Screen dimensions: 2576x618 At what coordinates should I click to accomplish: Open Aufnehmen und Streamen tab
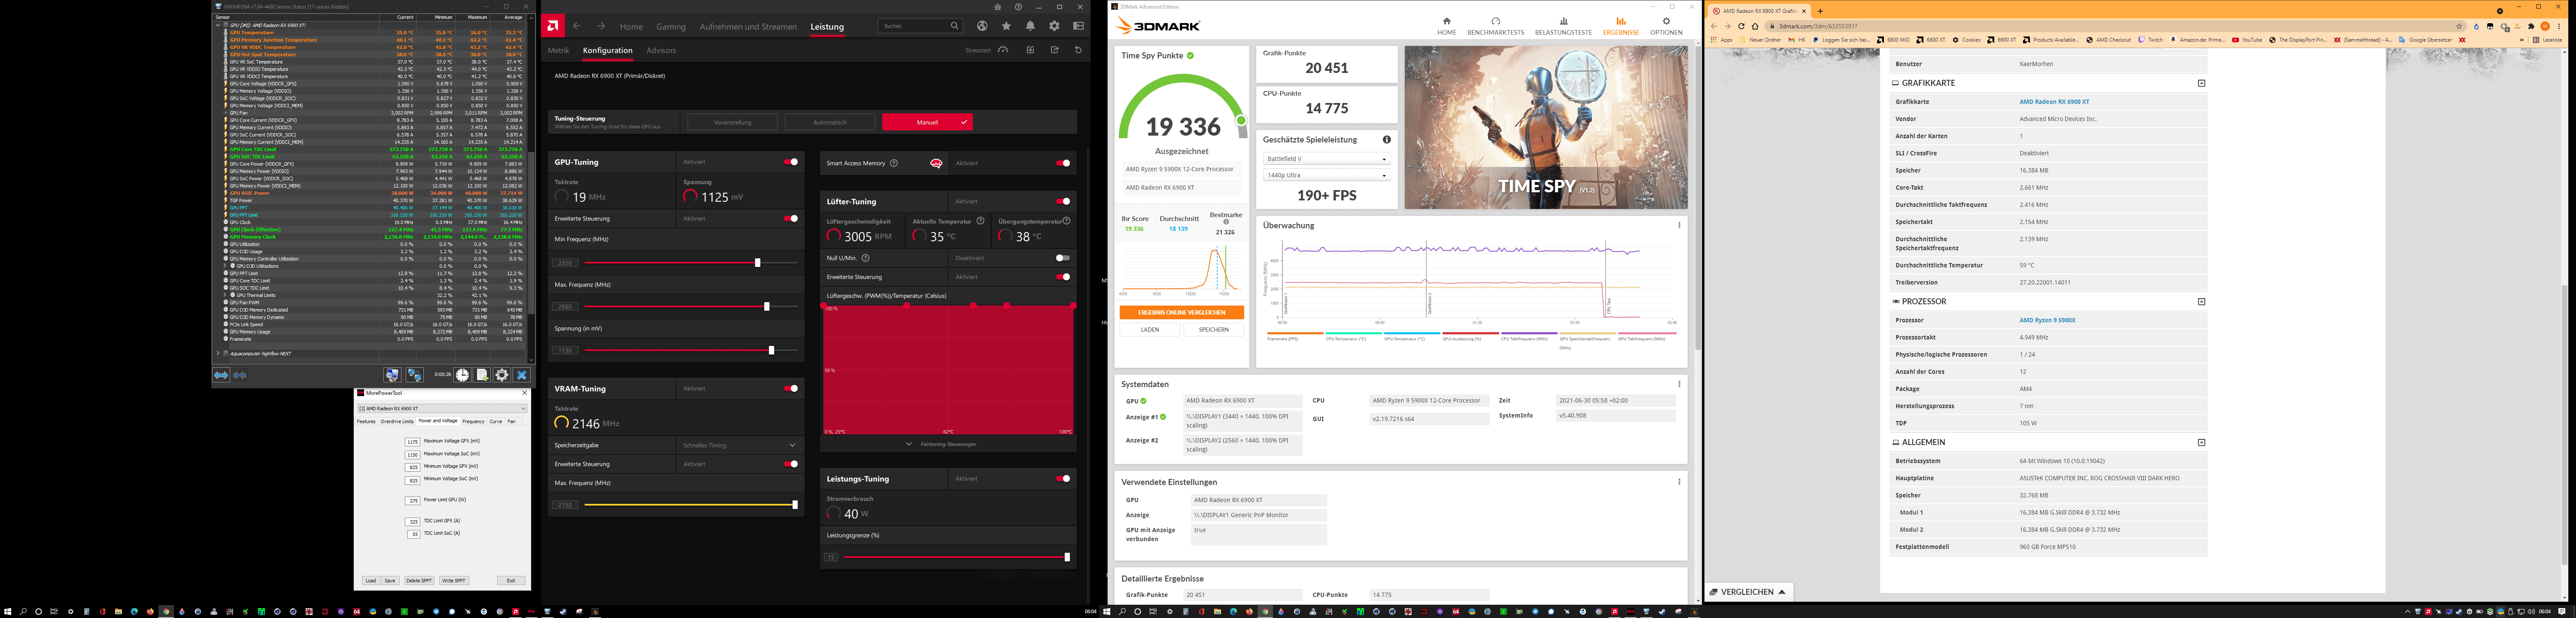click(x=748, y=27)
